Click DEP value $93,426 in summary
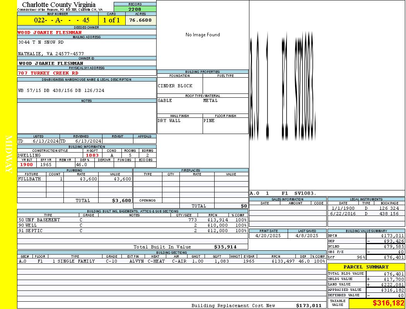406x309 pixels. (x=394, y=241)
